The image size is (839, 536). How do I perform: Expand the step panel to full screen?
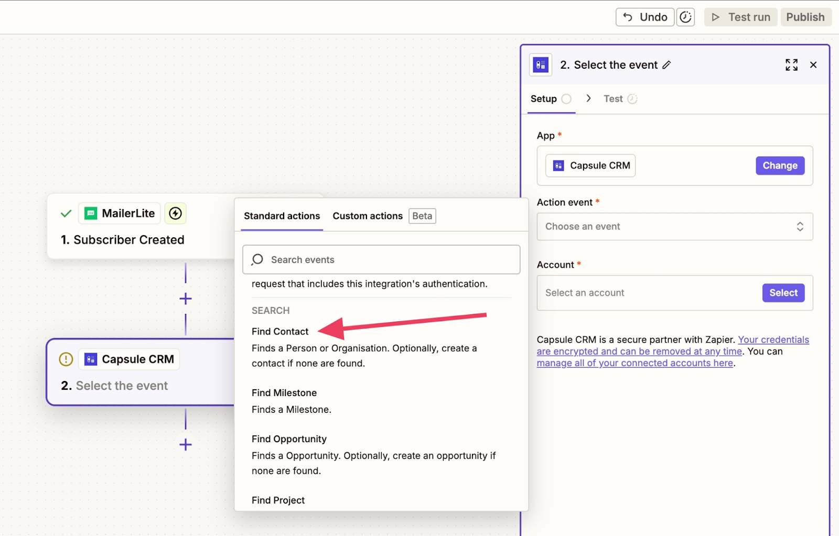791,65
